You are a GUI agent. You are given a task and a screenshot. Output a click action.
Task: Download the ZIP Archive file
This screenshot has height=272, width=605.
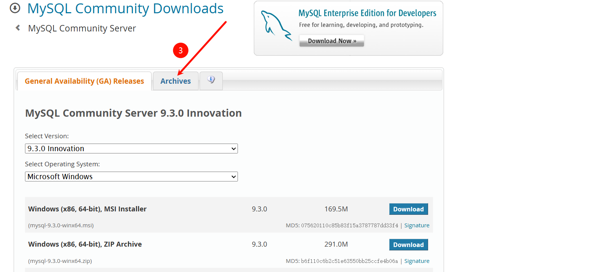[x=408, y=245]
